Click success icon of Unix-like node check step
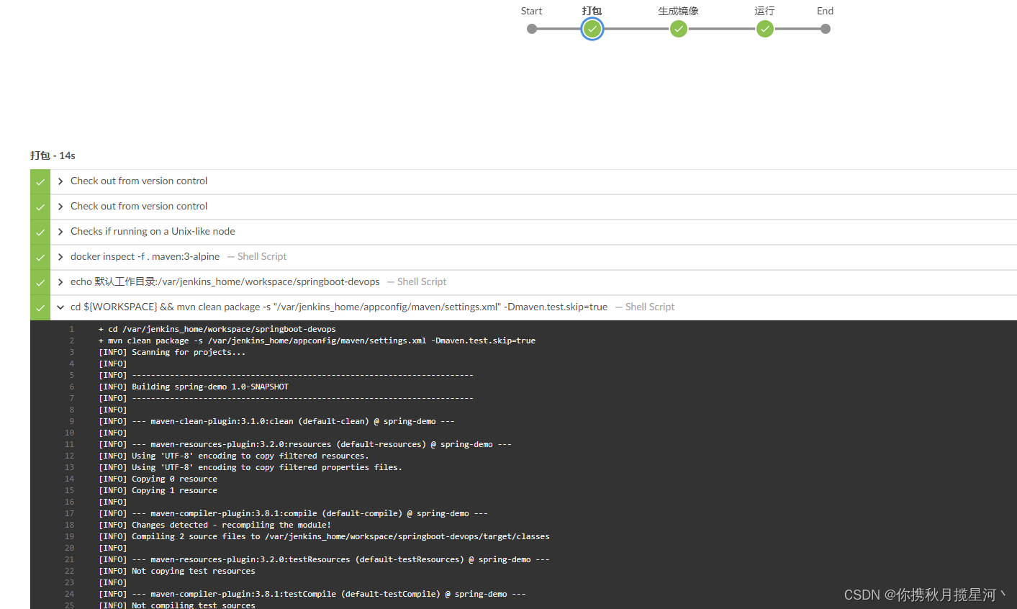The image size is (1017, 609). click(40, 233)
